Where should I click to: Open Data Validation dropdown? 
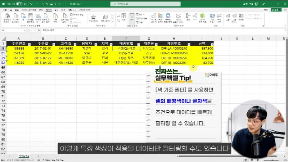(178, 18)
